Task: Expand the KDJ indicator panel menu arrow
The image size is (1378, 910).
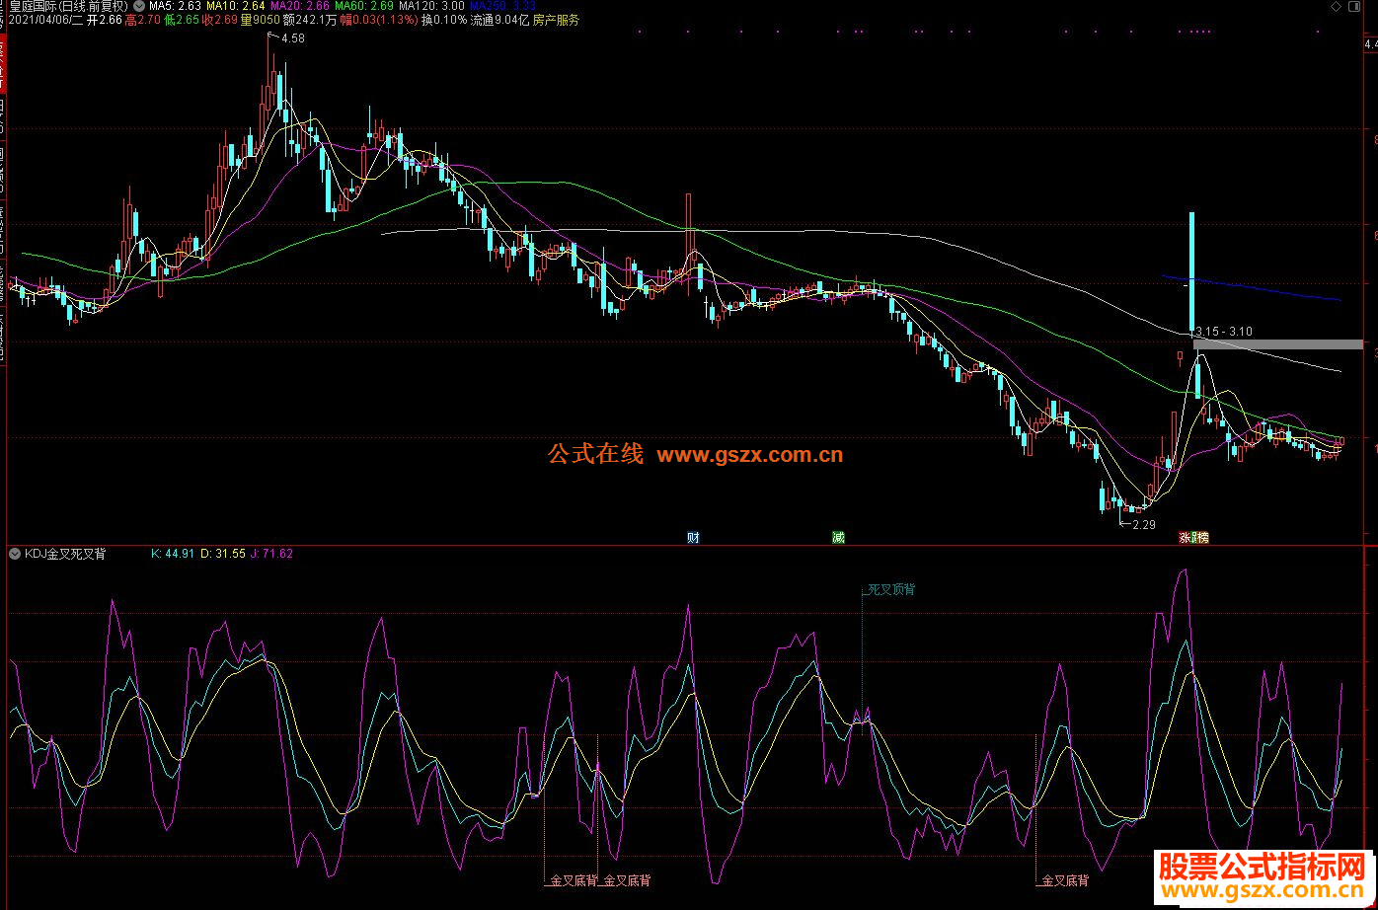Action: pyautogui.click(x=14, y=554)
